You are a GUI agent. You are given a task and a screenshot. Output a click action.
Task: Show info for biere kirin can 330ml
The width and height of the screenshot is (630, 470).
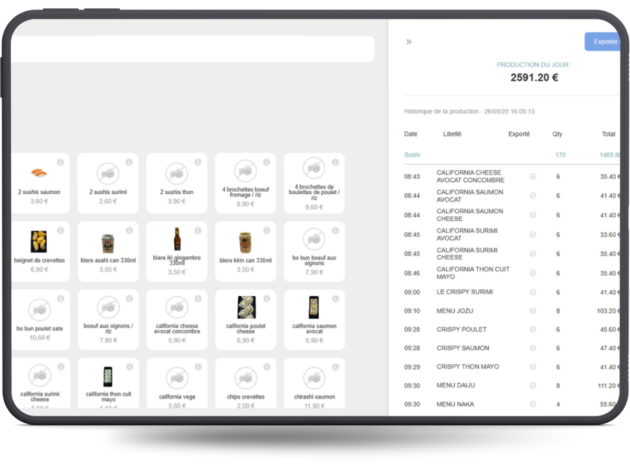pos(267,231)
